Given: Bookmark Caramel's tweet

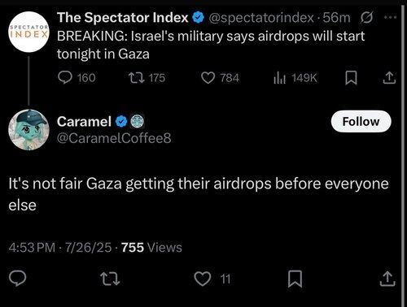Looking at the screenshot, I should (295, 279).
